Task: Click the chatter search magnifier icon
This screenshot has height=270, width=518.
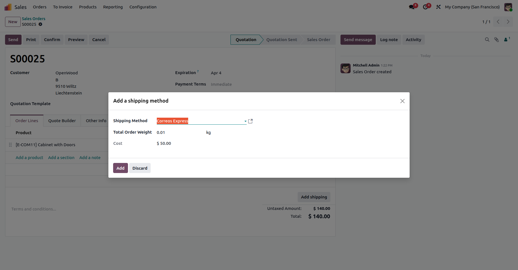Action: click(487, 40)
